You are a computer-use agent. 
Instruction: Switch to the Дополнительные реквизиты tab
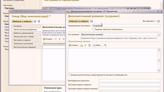point(26,30)
